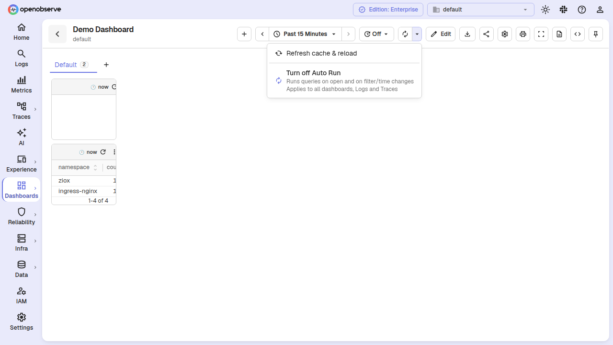Image resolution: width=613 pixels, height=345 pixels.
Task: Open the Experience section
Action: pyautogui.click(x=21, y=163)
